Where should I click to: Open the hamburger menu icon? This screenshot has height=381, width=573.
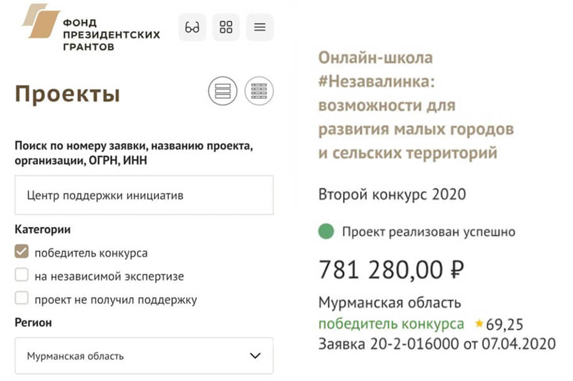pyautogui.click(x=260, y=27)
